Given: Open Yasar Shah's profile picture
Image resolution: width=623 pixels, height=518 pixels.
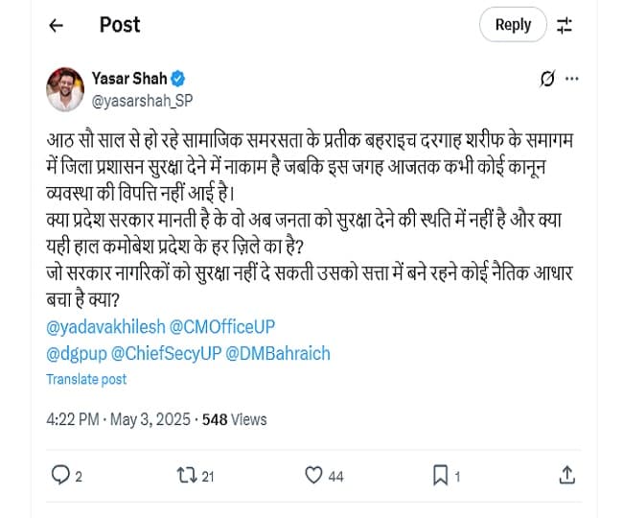Looking at the screenshot, I should pyautogui.click(x=65, y=87).
